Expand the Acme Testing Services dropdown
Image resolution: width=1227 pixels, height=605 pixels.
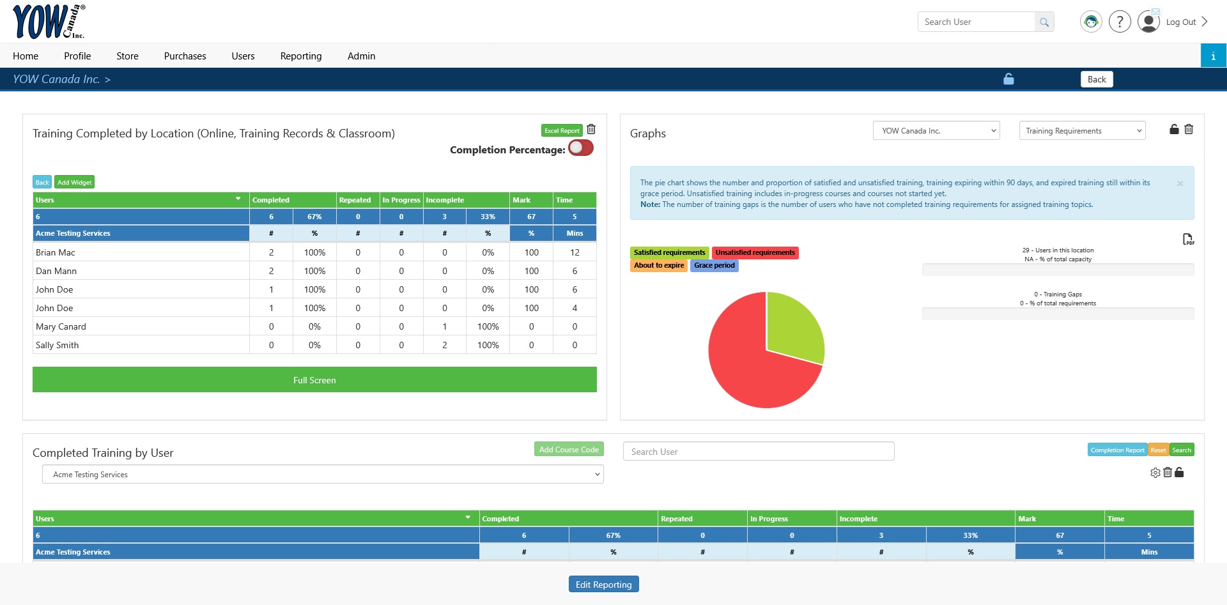coord(323,475)
